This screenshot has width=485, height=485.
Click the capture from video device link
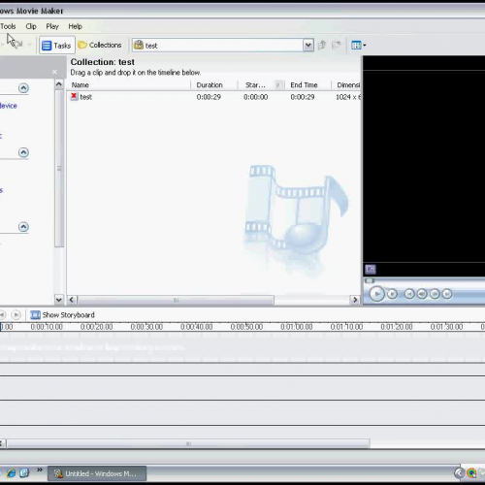coord(9,106)
